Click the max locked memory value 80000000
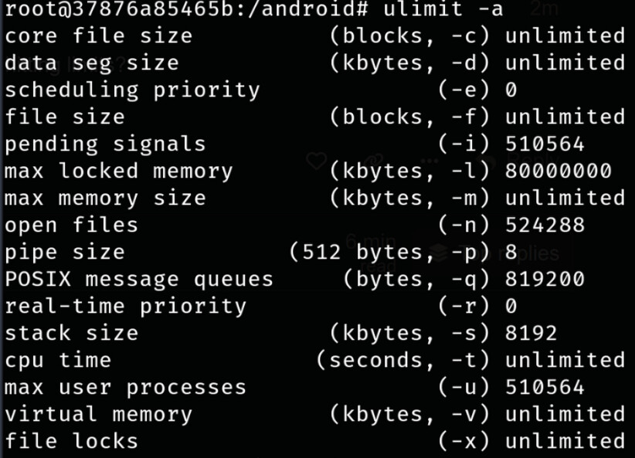Viewport: 635px width, 458px height. pos(559,171)
